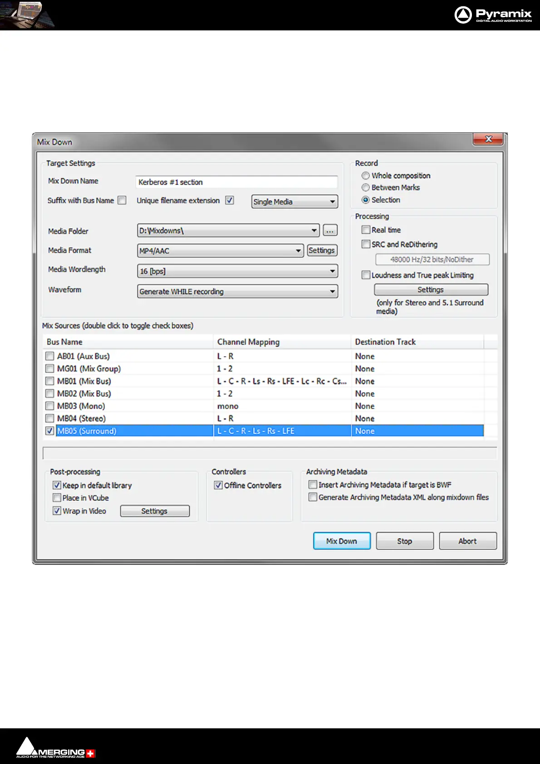Click MB01 channel mapping L - C - R - Ls
540x764 pixels.
(282, 381)
